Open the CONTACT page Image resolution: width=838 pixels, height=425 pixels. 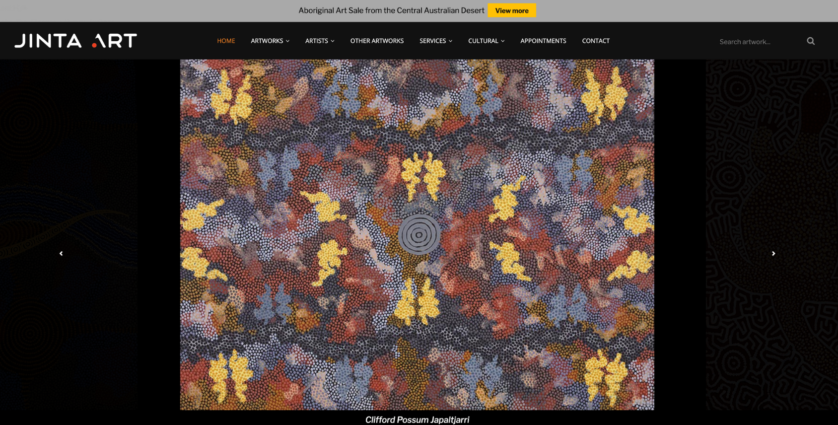(x=596, y=41)
